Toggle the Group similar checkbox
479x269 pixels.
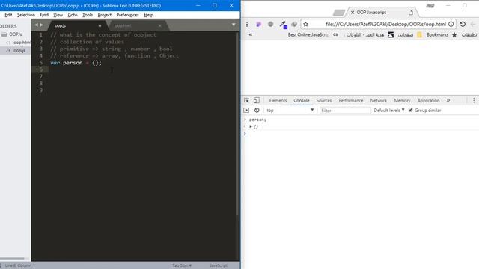coord(410,110)
